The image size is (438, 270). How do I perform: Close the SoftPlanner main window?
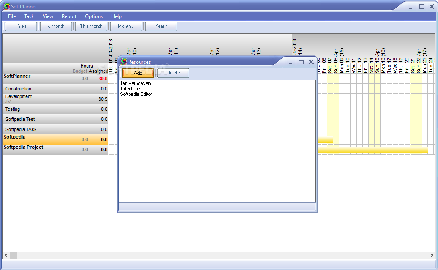click(432, 7)
